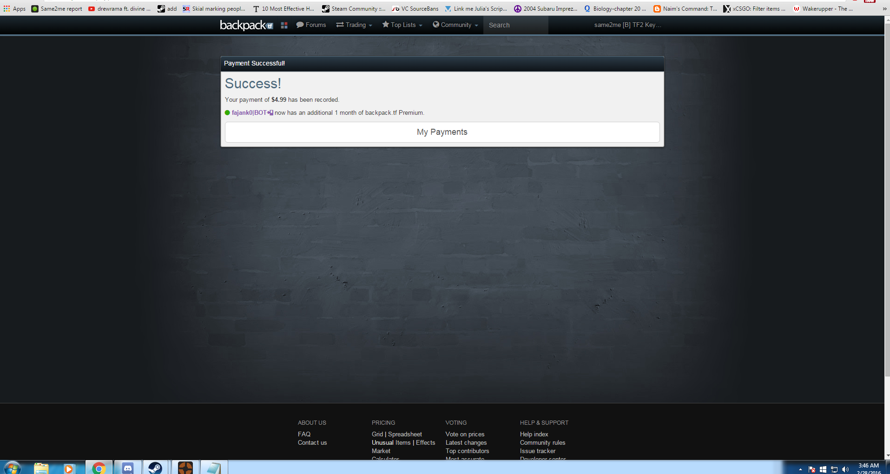This screenshot has height=474, width=890.
Task: Open the fajank0|BOT profile link
Action: click(249, 113)
